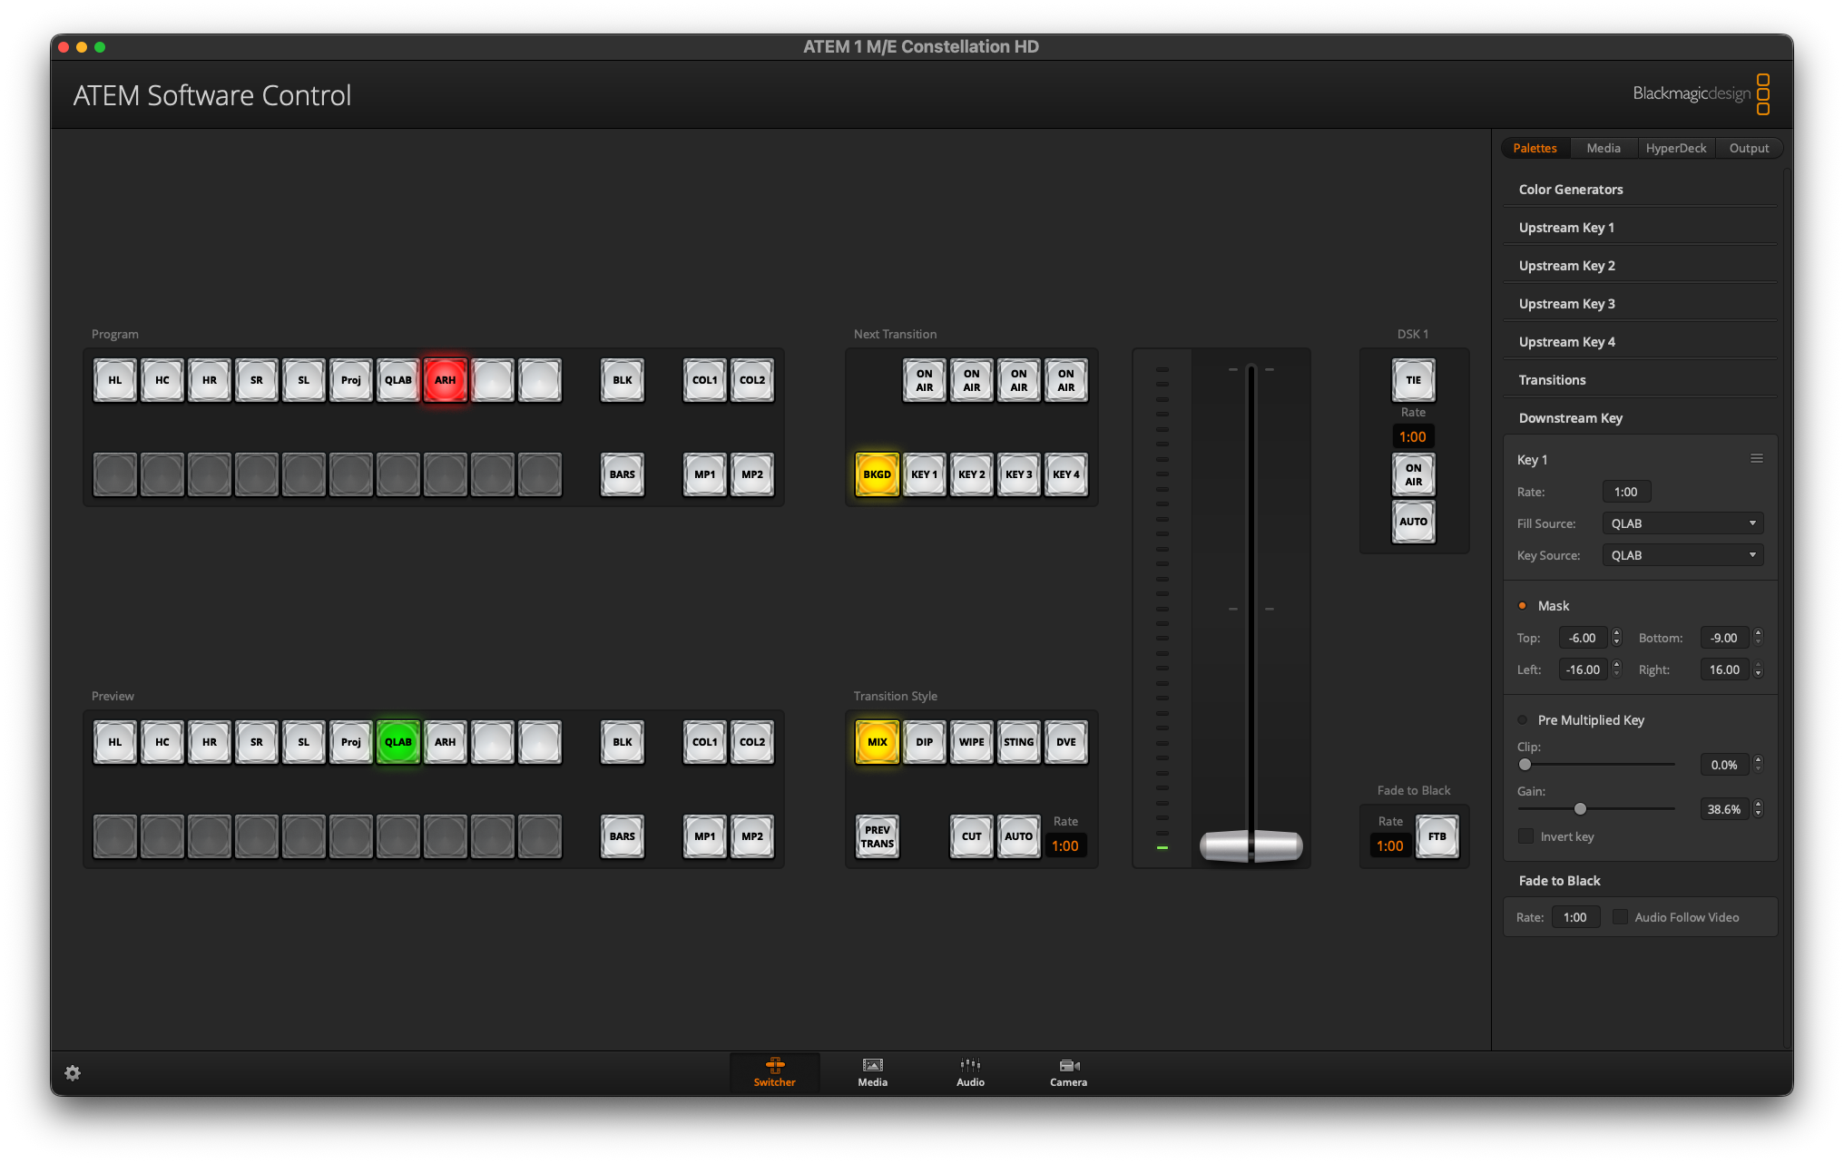Check the Invert key checkbox
Image resolution: width=1844 pixels, height=1163 pixels.
click(x=1526, y=836)
